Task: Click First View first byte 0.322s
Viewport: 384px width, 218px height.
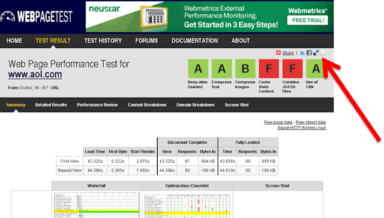Action: [118, 161]
